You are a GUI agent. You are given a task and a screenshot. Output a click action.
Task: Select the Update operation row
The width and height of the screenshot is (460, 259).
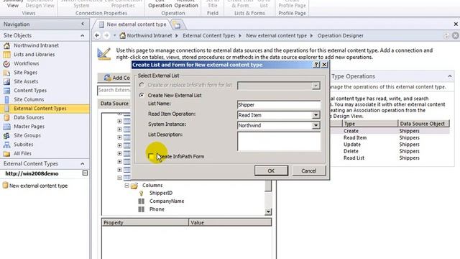(390, 145)
